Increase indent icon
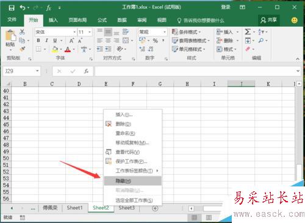The height and width of the screenshot is (223, 305). (x=108, y=49)
